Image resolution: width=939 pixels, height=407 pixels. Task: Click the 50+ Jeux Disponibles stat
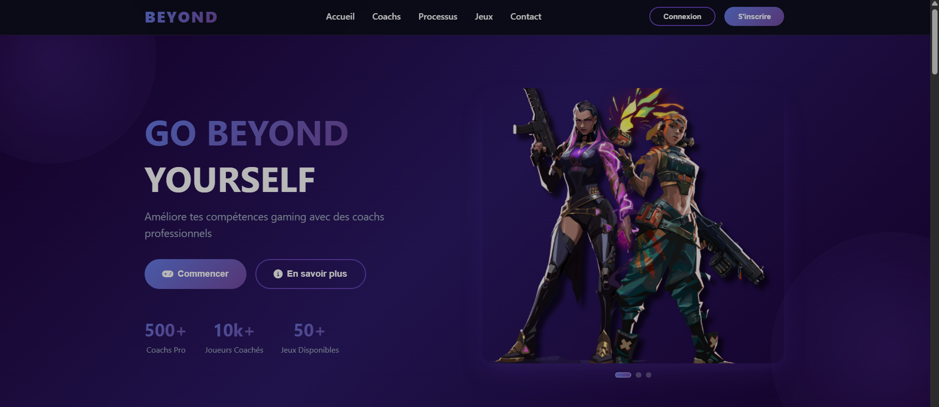(x=310, y=337)
